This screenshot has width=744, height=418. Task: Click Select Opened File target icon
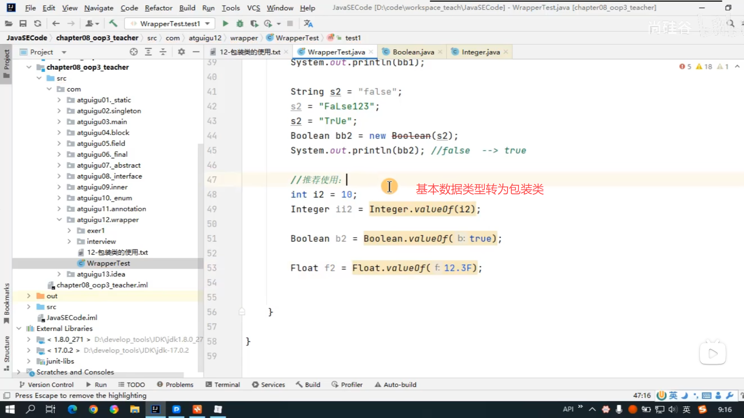pos(134,52)
